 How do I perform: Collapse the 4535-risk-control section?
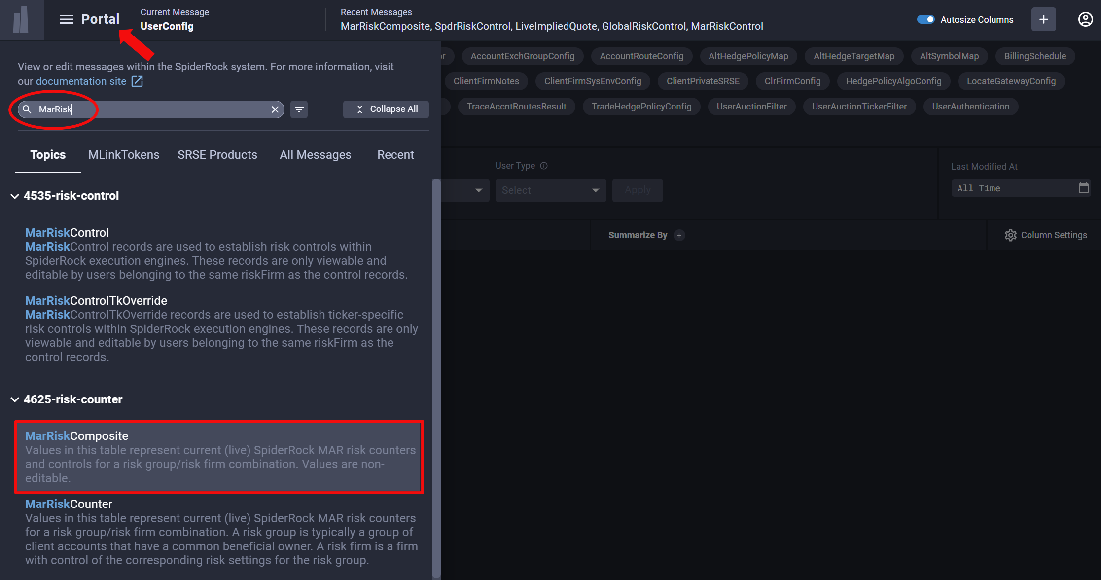pyautogui.click(x=14, y=196)
